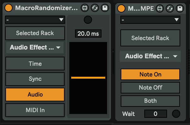Screen dimensions: 190x125
Task: Click the 20.0 ms value field
Action: pos(88,34)
